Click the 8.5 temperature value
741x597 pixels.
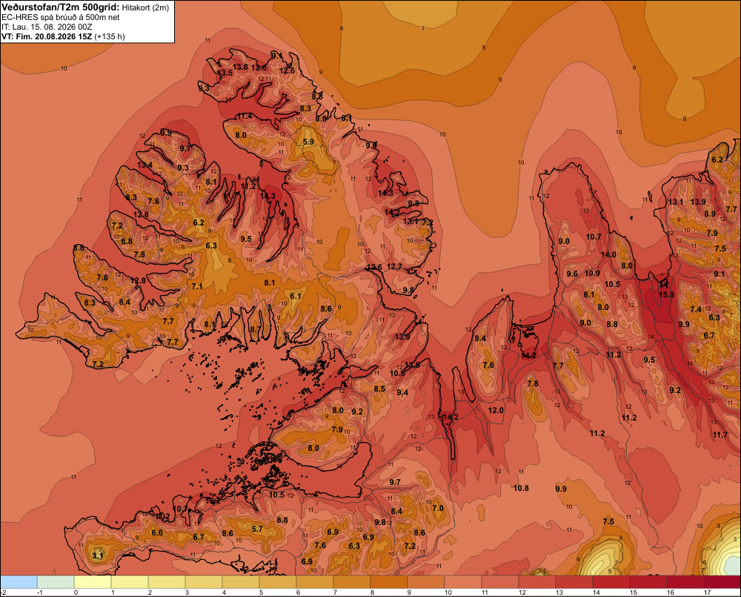[x=379, y=389]
